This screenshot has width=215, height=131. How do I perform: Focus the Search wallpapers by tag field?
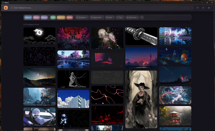(x=102, y=8)
